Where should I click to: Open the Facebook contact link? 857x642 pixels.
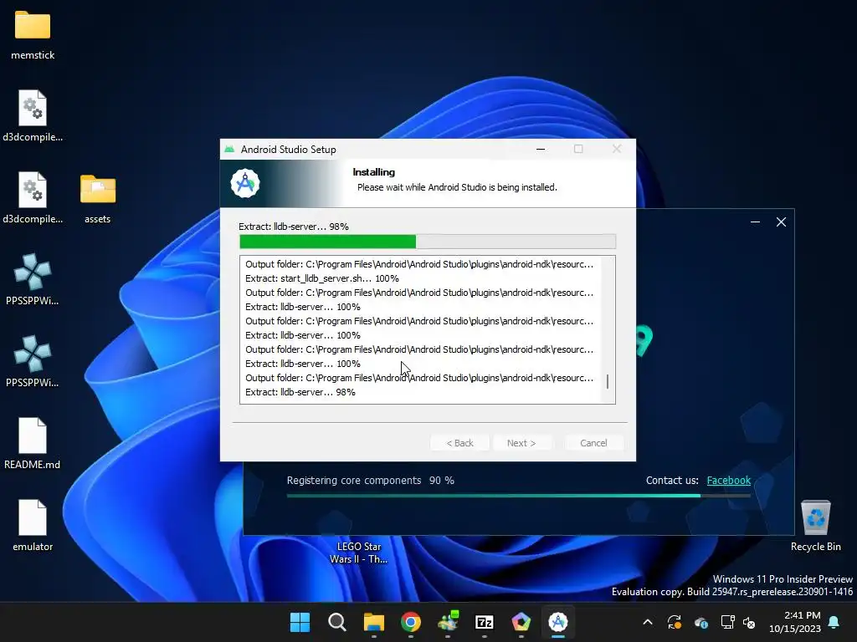[729, 481]
